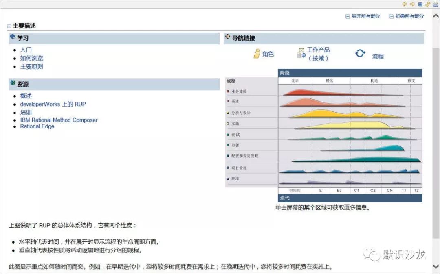
Task: Open the print dialog via printer icon
Action: [435, 4]
